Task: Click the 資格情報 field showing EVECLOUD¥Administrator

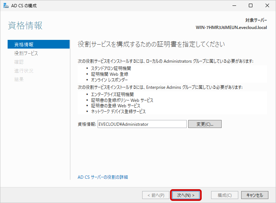Action: [142, 124]
